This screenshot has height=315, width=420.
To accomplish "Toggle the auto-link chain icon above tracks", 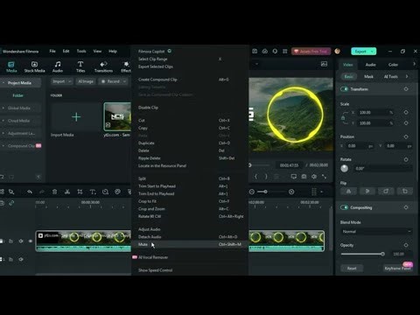I will 11,203.
